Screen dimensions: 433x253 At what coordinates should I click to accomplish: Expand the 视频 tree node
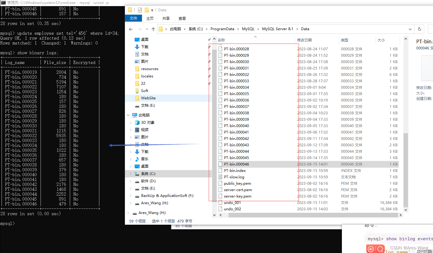(x=131, y=130)
